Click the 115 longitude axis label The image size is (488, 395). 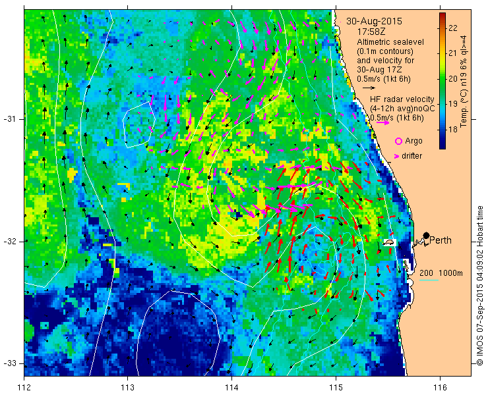pos(336,388)
